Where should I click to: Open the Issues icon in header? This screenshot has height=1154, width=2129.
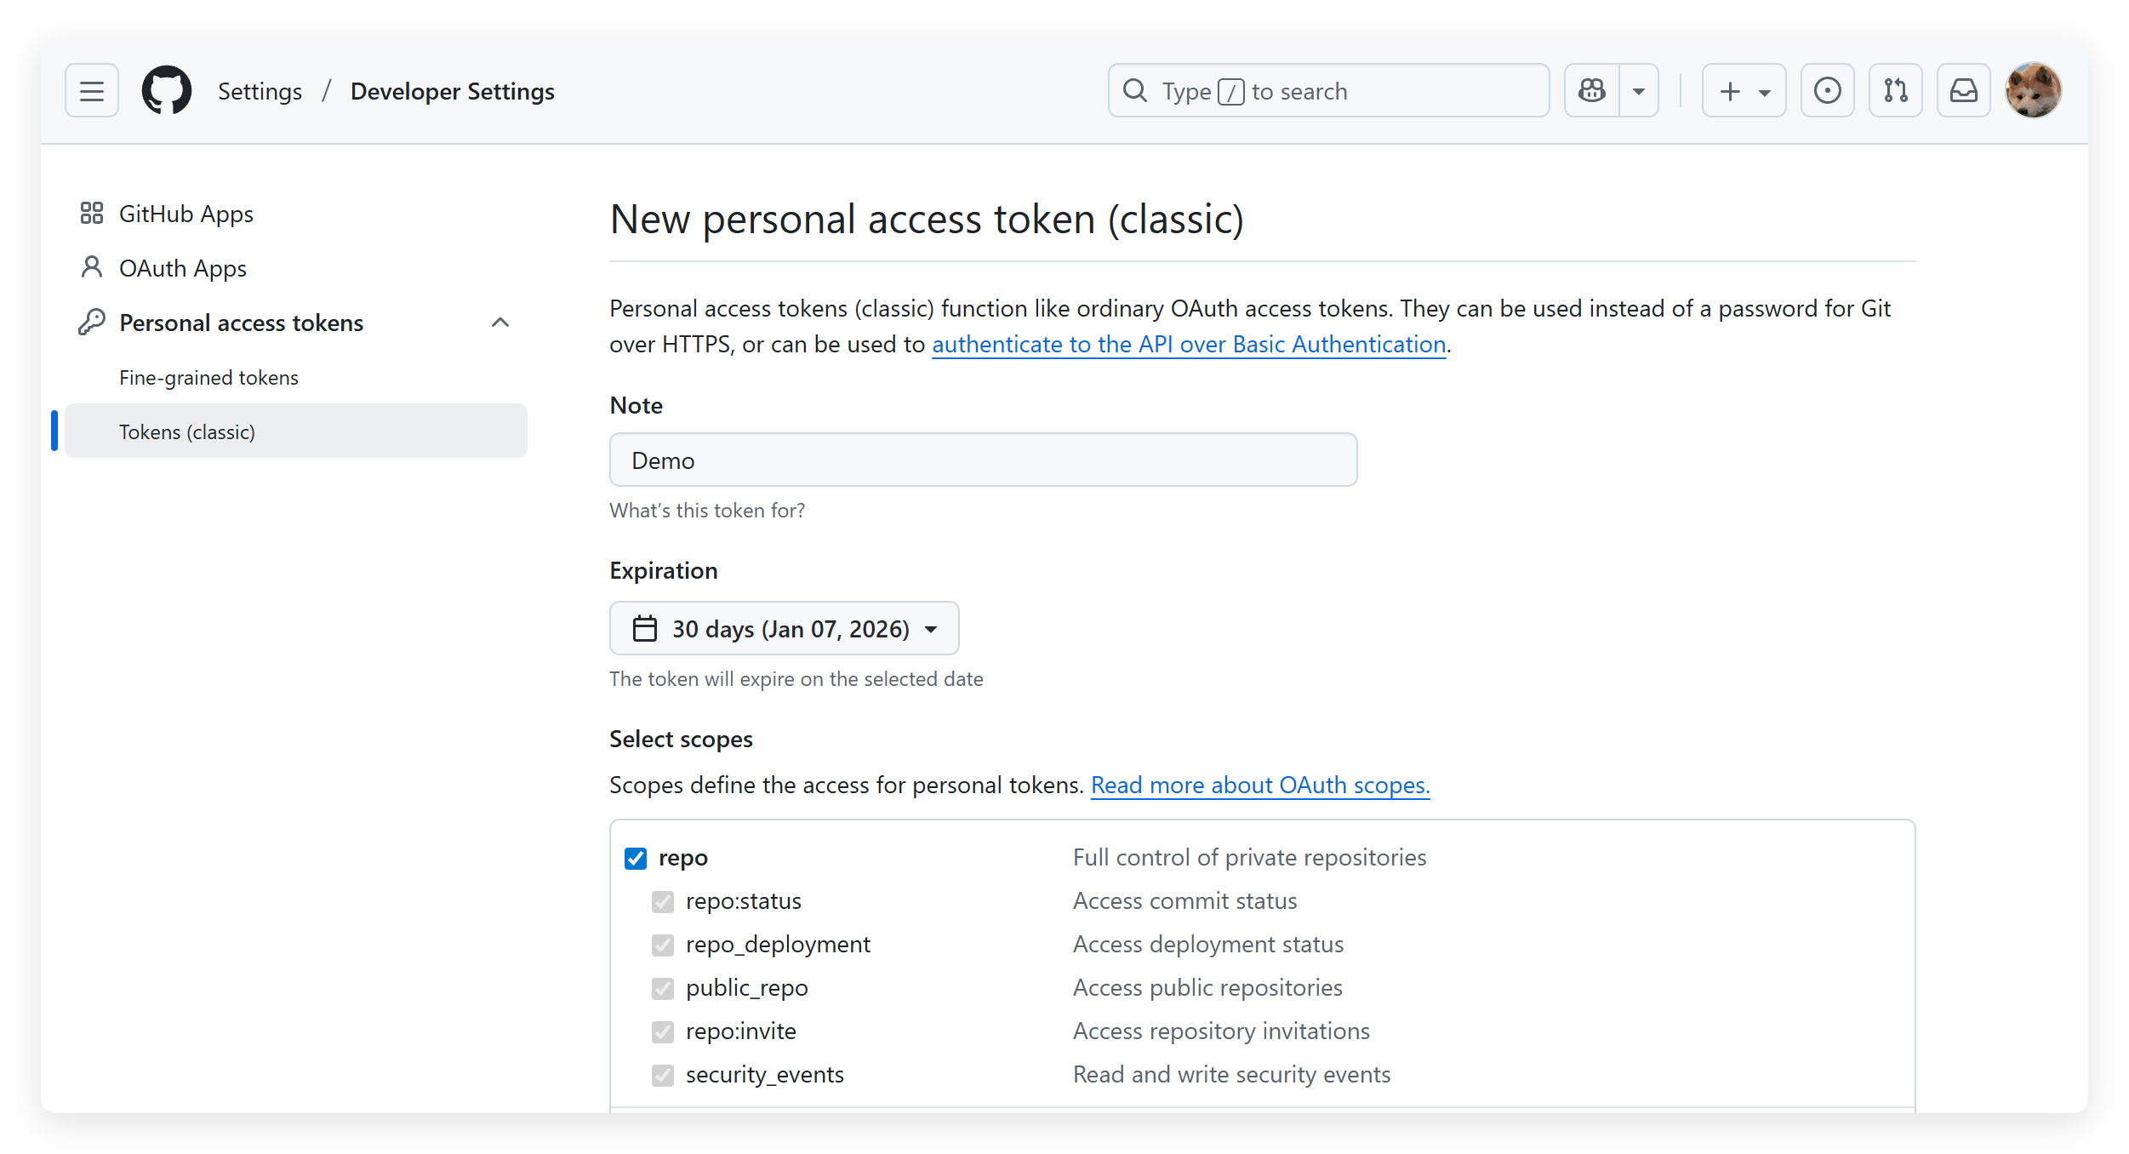click(1827, 90)
